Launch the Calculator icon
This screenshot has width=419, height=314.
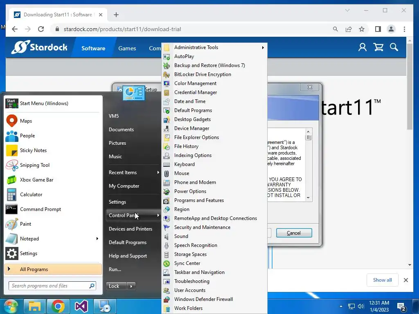(x=12, y=195)
